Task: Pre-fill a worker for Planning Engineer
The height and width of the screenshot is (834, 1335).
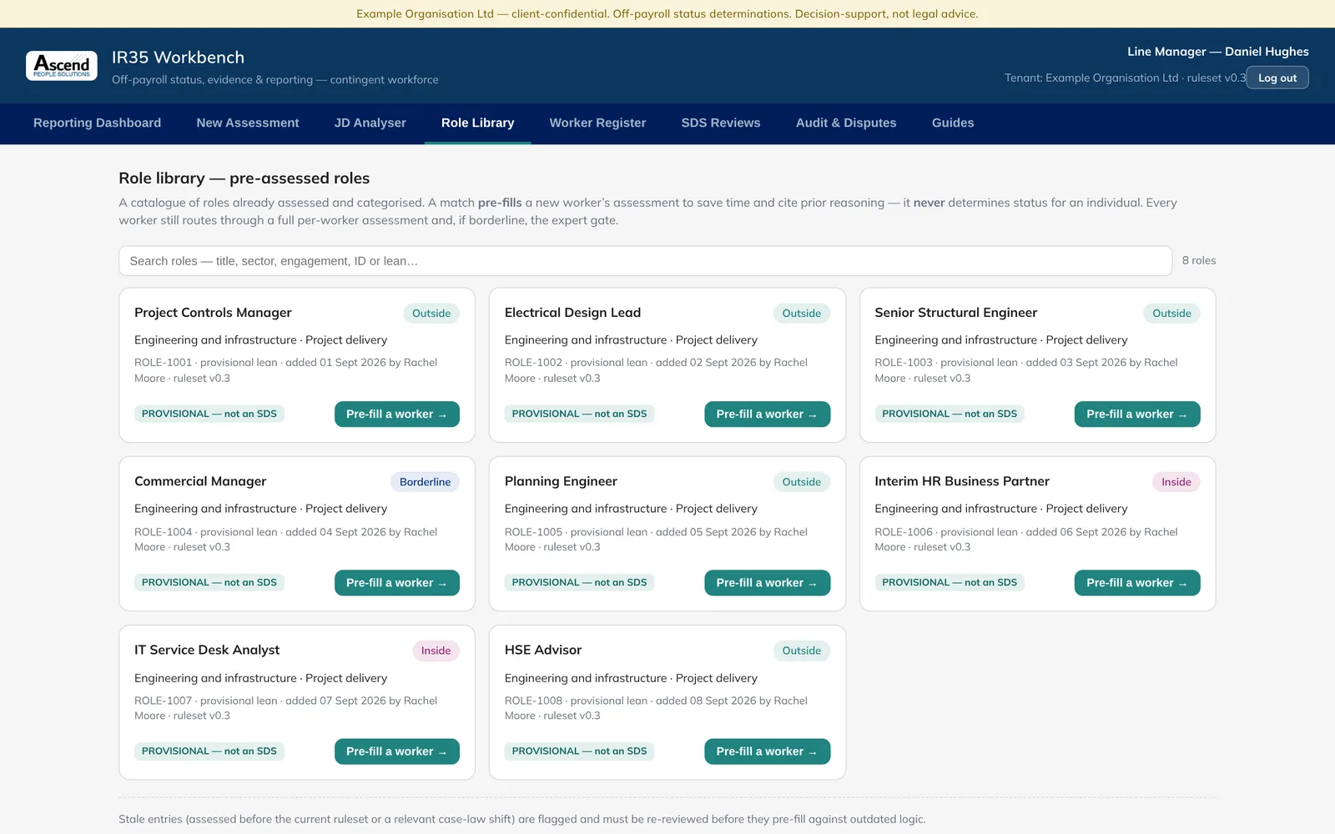Action: tap(767, 583)
